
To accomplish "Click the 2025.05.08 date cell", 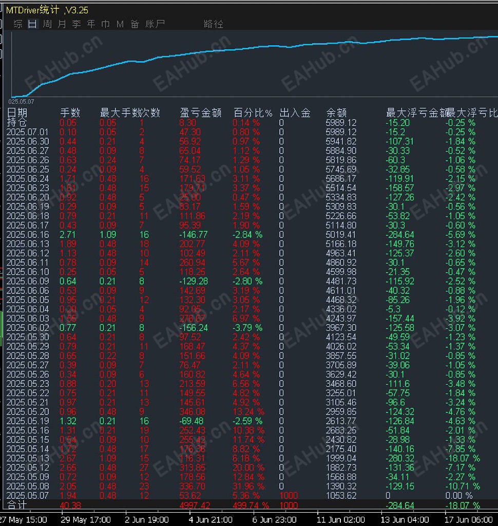I will click(x=28, y=486).
